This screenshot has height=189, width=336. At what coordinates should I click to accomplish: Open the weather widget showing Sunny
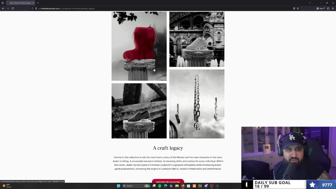7,186
